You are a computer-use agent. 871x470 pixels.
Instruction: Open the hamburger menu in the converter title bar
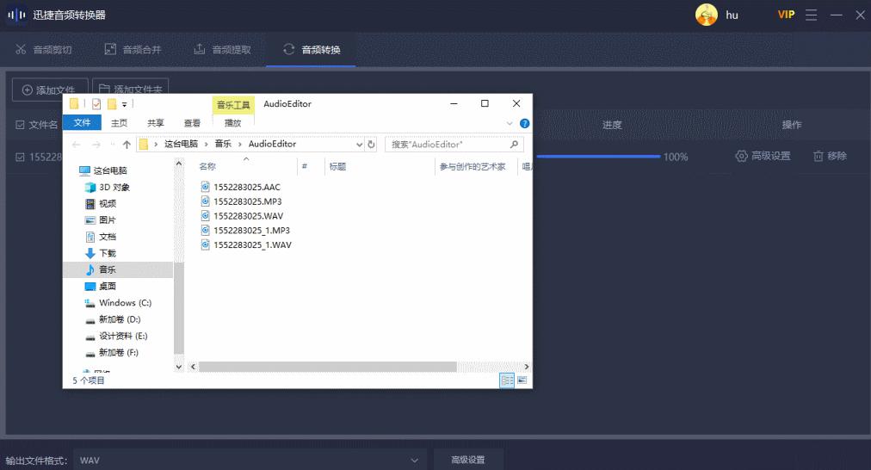pyautogui.click(x=811, y=15)
